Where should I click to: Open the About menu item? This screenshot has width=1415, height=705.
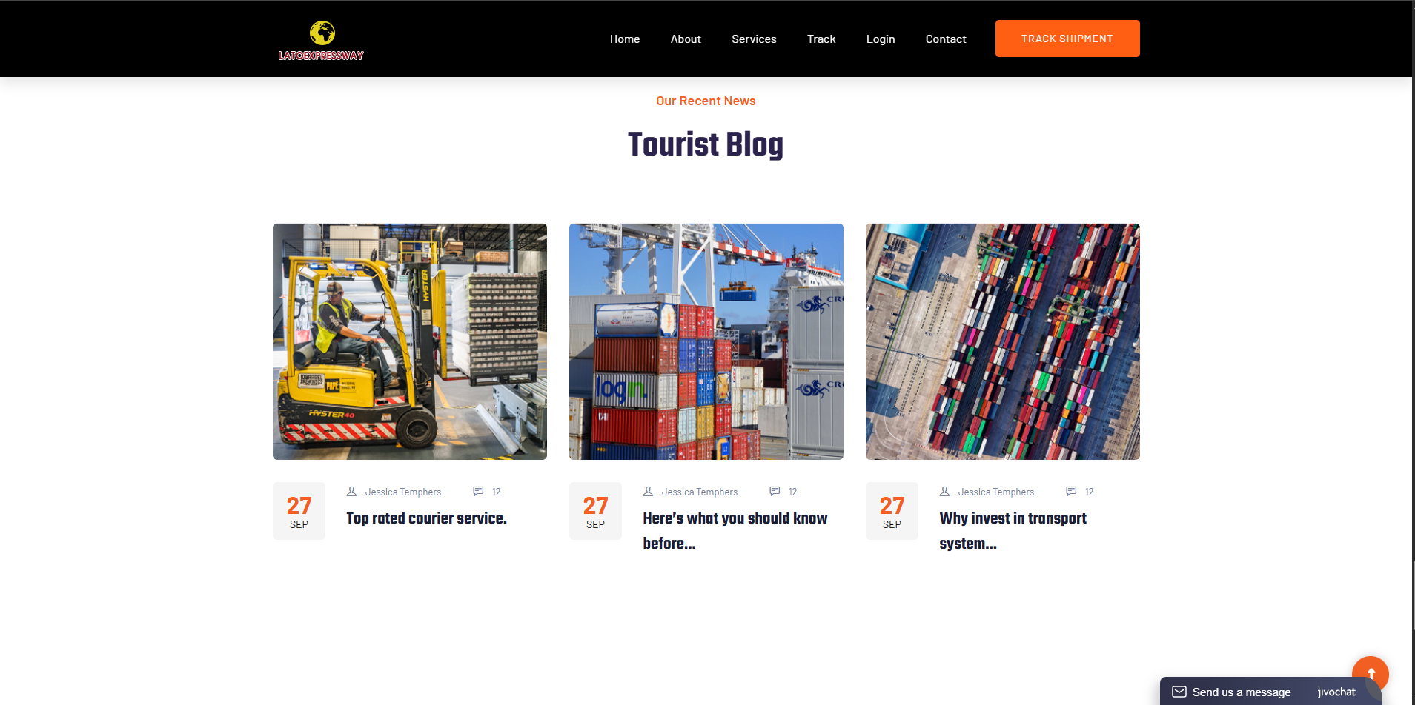coord(686,39)
